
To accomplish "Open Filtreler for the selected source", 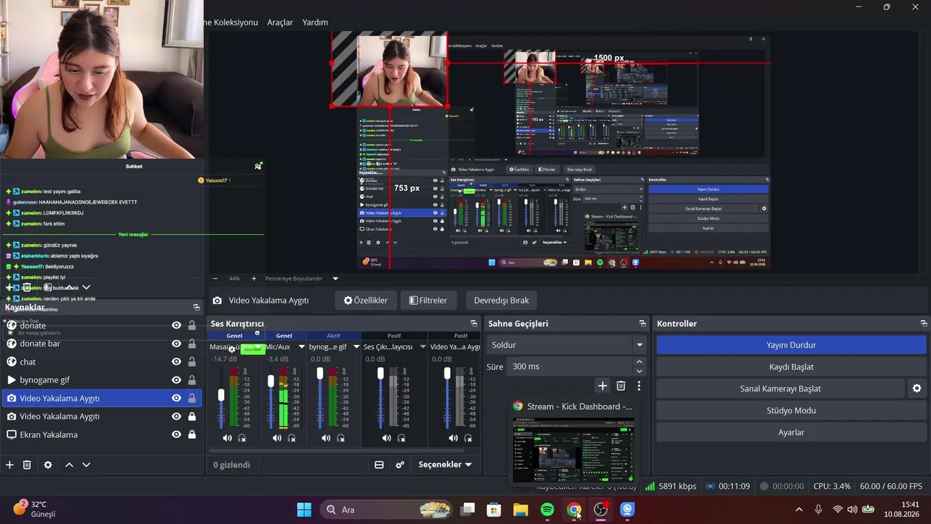I will (x=428, y=301).
